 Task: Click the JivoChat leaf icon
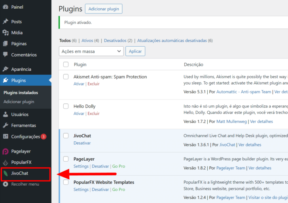click(x=6, y=173)
